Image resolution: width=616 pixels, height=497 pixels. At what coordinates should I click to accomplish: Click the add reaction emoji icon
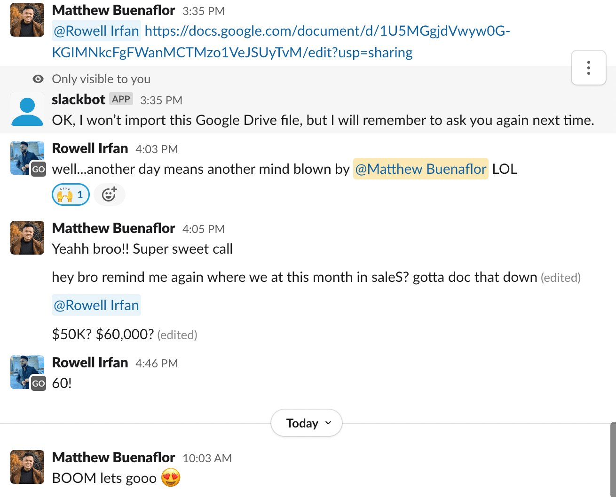click(109, 194)
